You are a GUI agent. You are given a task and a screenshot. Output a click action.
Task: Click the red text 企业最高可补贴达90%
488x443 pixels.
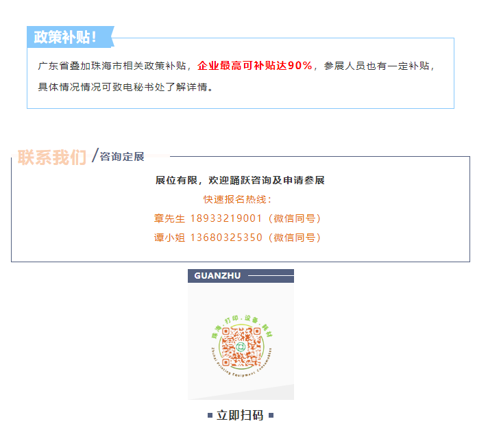click(x=255, y=66)
